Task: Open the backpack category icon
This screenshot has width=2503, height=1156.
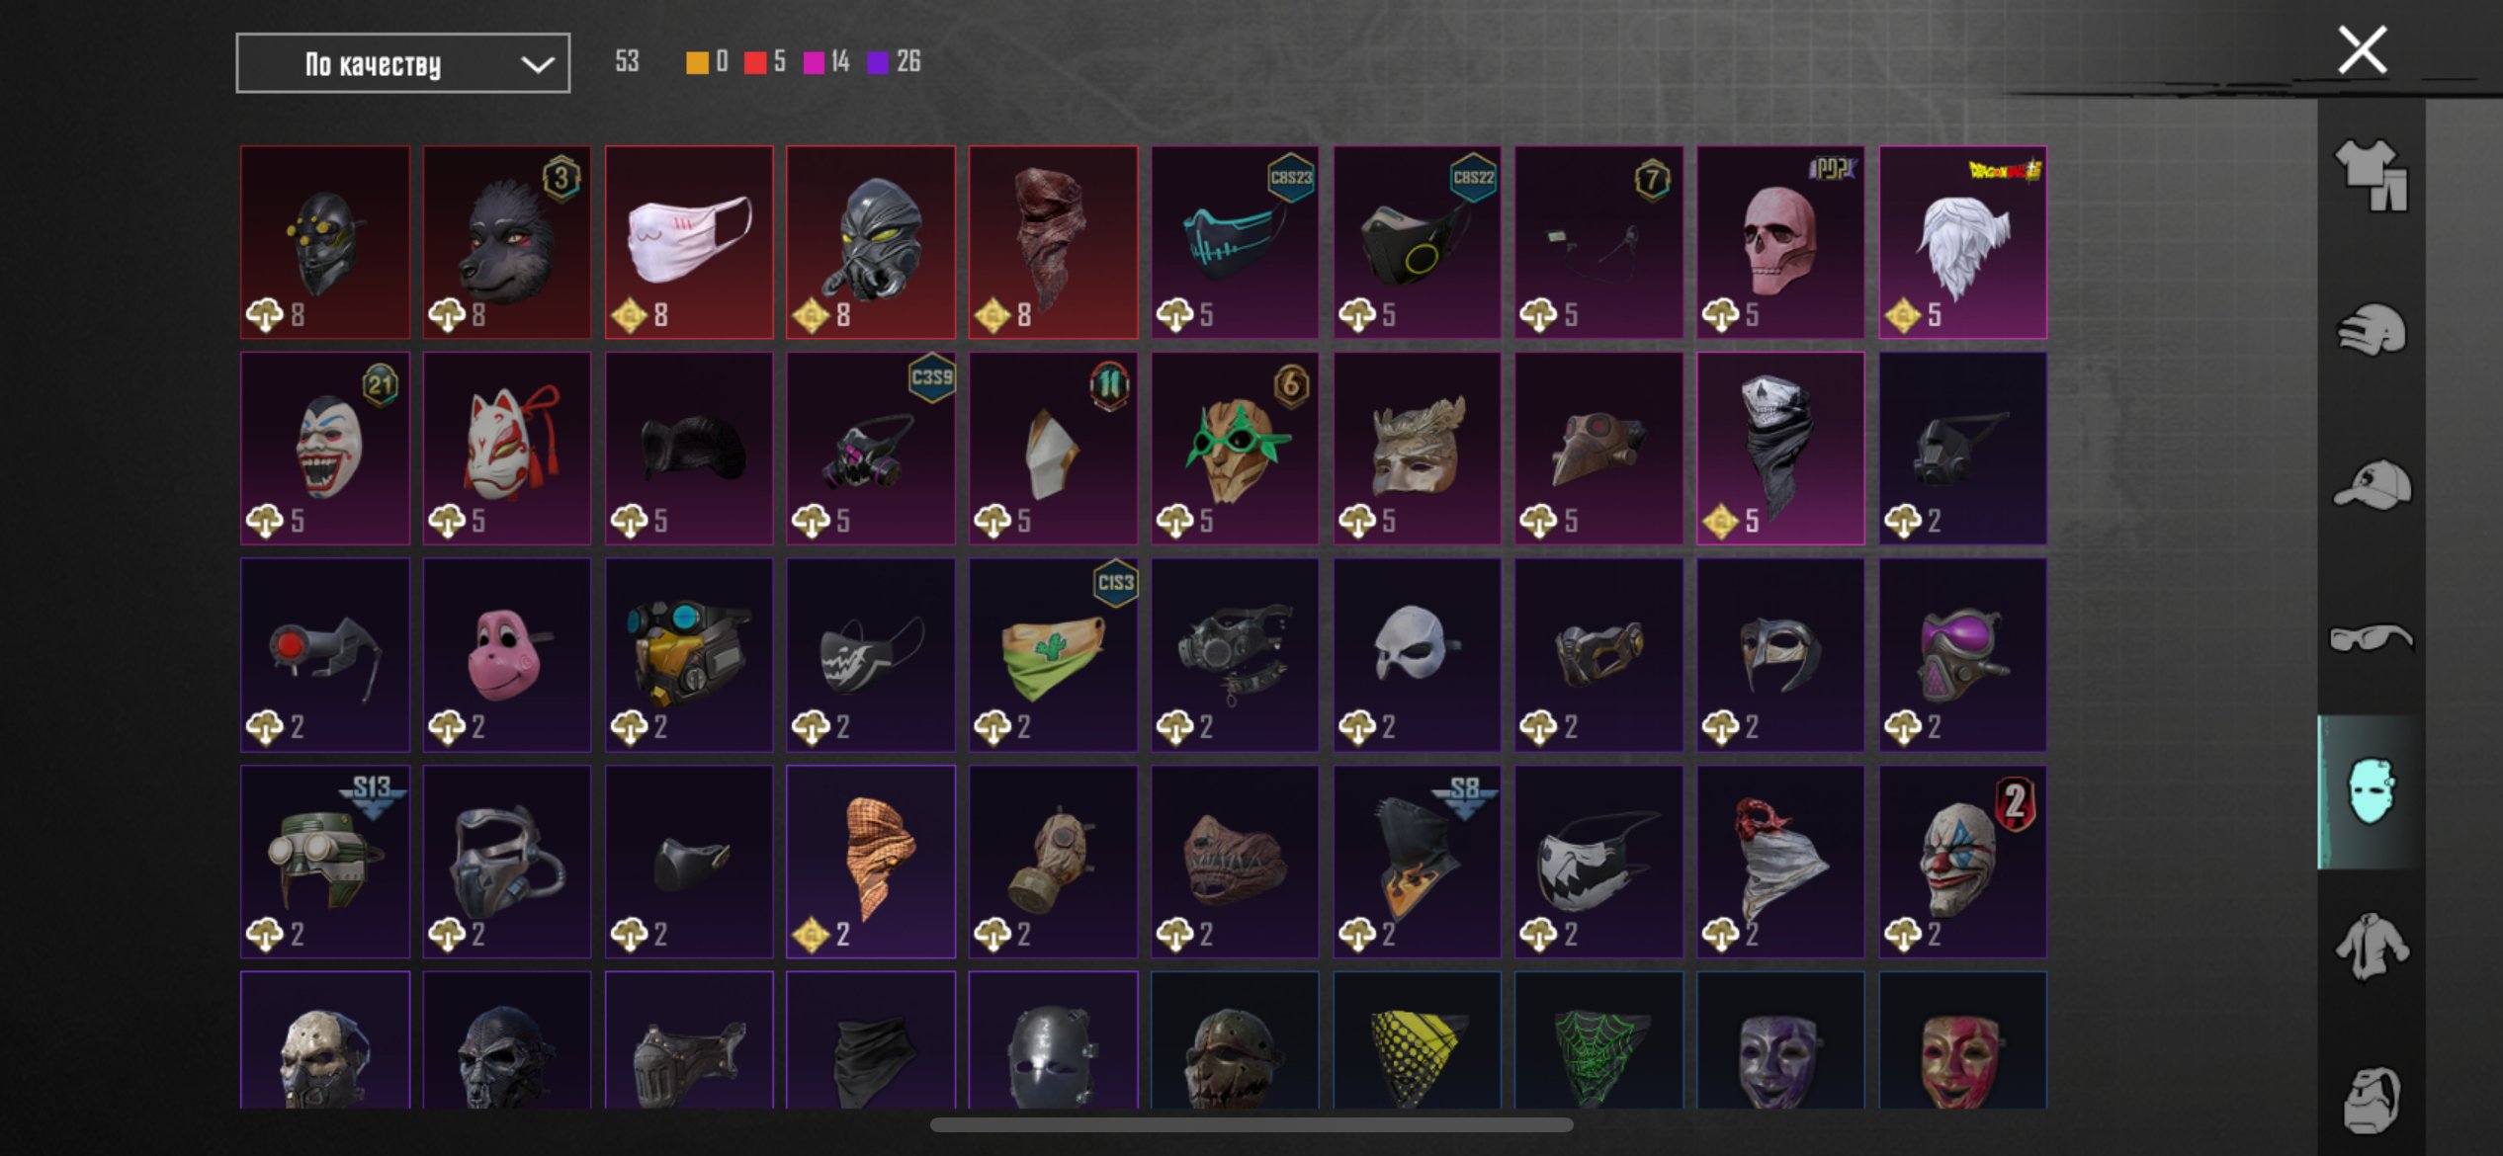Action: tap(2371, 1099)
